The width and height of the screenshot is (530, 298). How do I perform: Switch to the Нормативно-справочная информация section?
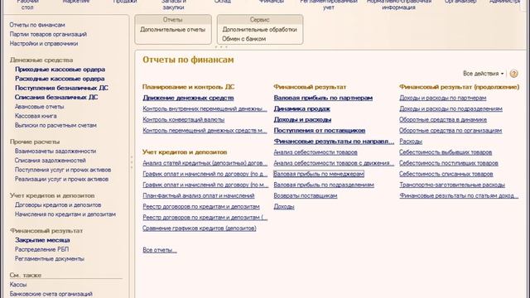[399, 4]
